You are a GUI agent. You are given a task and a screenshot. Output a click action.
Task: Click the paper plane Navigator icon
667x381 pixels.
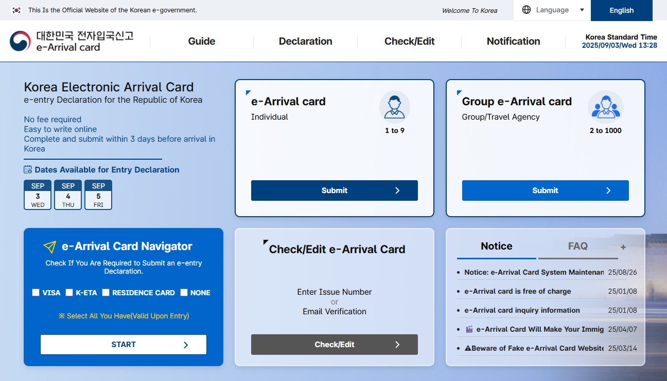pyautogui.click(x=49, y=247)
